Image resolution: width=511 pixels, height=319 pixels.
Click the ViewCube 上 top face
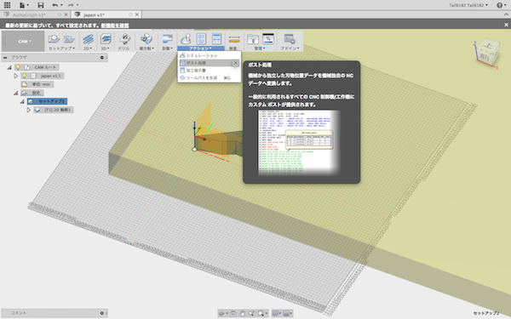pyautogui.click(x=488, y=46)
